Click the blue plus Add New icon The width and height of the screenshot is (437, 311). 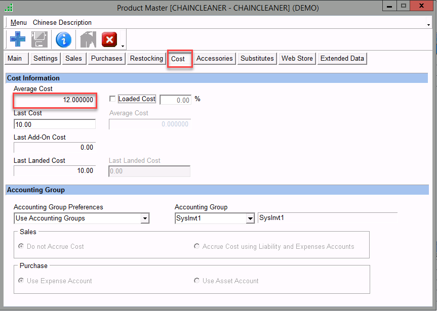(x=18, y=39)
